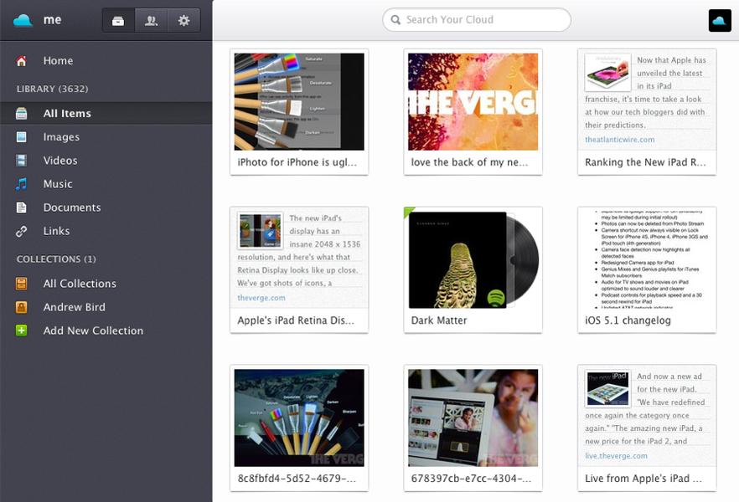Open iOS 5.1 changelog document preview

pos(647,259)
